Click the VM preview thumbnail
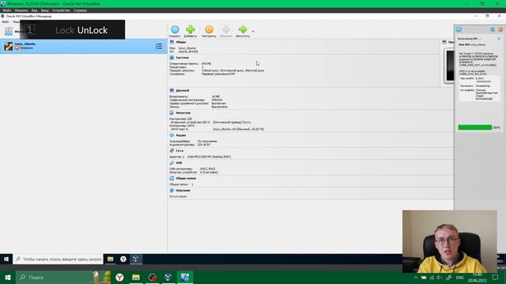The width and height of the screenshot is (506, 284). pyautogui.click(x=450, y=65)
